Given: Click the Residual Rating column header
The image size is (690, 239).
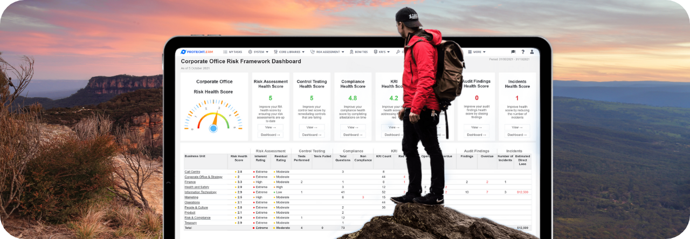Looking at the screenshot, I should (281, 158).
